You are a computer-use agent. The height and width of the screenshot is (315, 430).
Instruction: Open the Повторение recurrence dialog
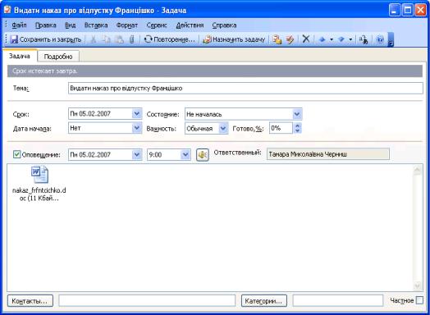[x=170, y=39]
